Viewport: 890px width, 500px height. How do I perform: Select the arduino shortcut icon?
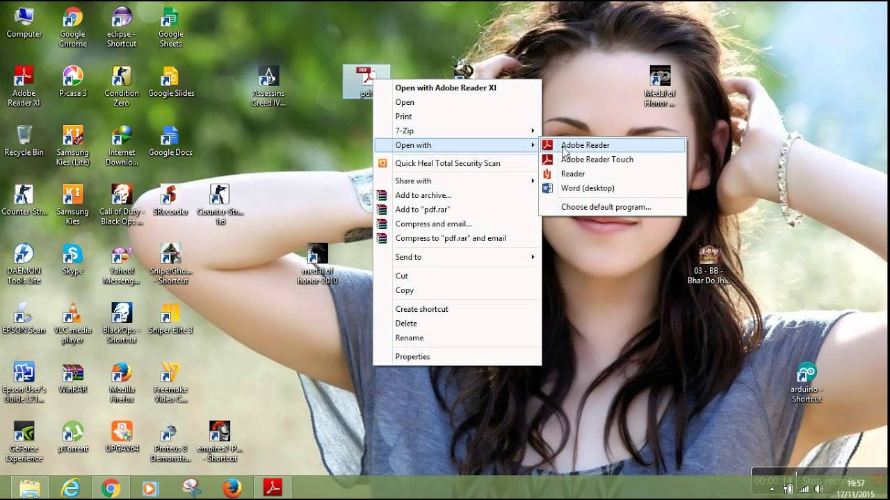[x=807, y=382]
